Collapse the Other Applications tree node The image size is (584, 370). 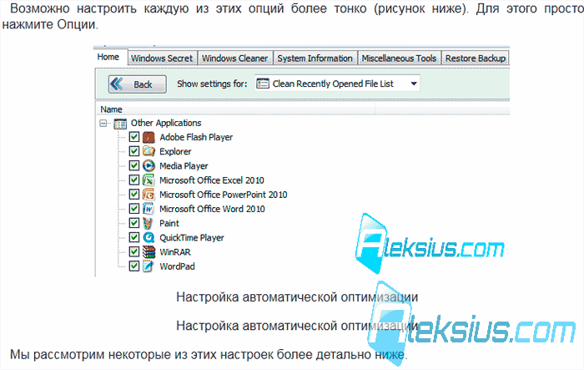[103, 123]
